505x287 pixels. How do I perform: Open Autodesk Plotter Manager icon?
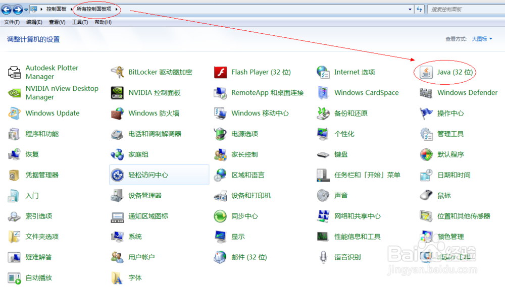(14, 72)
